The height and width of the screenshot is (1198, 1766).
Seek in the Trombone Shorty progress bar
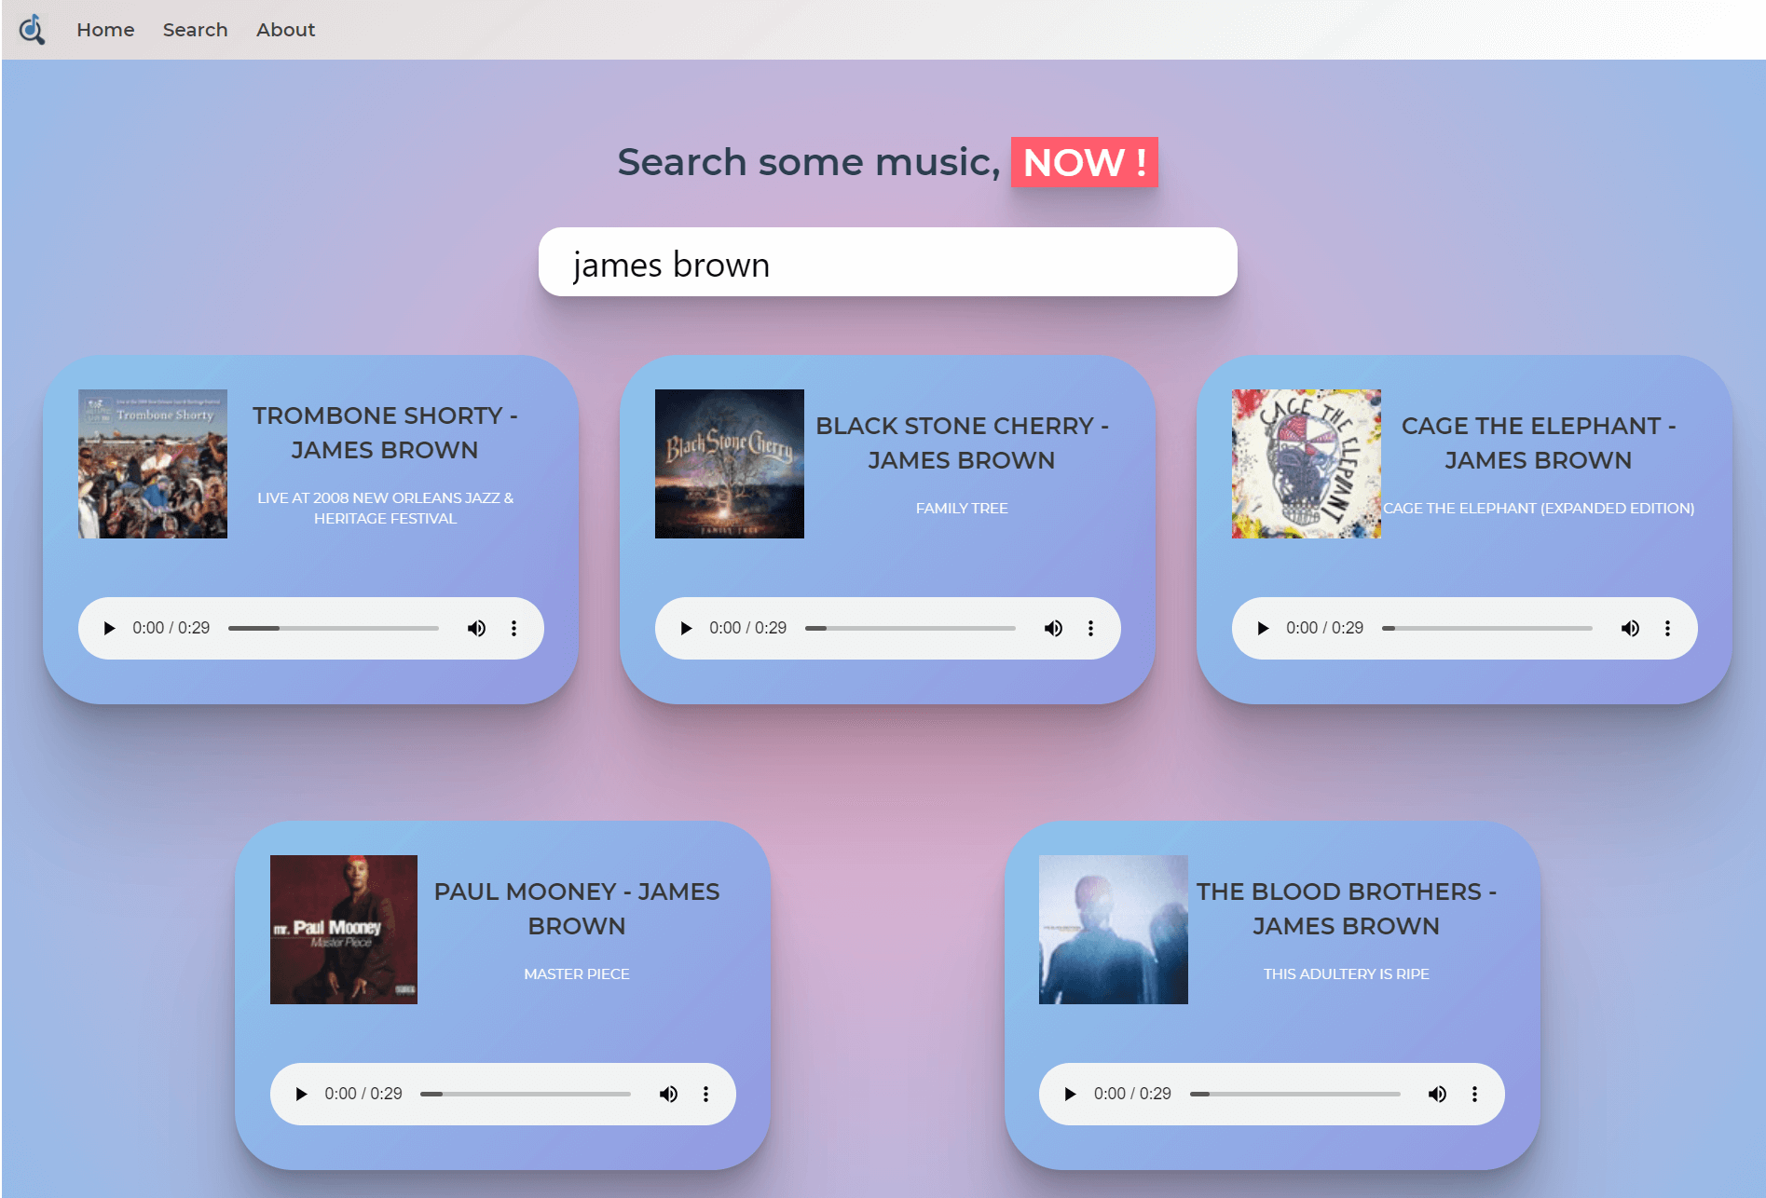tap(334, 628)
